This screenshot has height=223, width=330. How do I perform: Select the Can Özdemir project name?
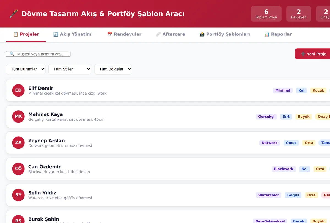click(45, 166)
